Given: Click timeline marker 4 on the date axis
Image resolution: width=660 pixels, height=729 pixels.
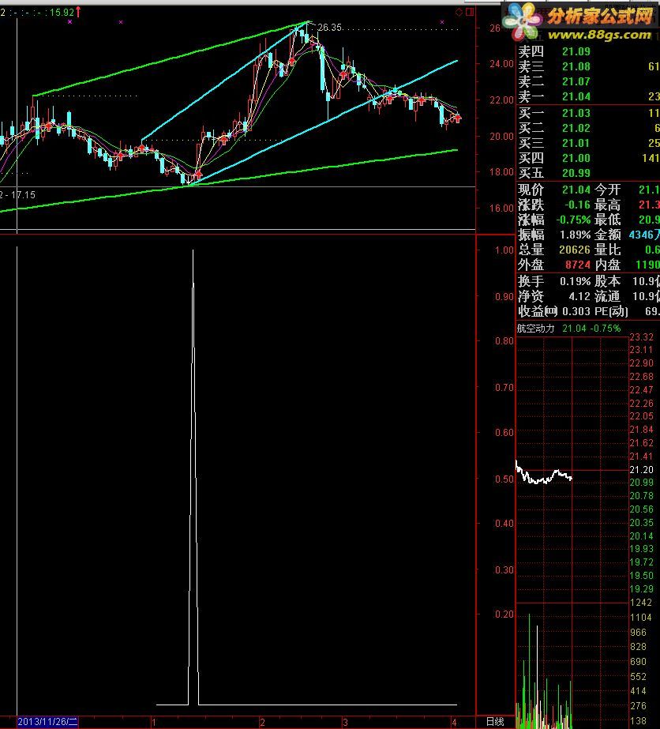Looking at the screenshot, I should pyautogui.click(x=454, y=723).
